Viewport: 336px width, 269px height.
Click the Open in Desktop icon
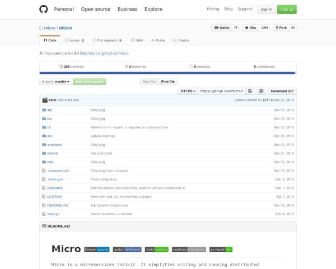tap(261, 91)
